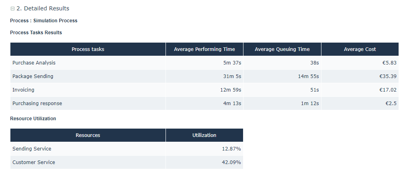Click the 'Process tasks' column header
The height and width of the screenshot is (170, 403).
(x=88, y=49)
